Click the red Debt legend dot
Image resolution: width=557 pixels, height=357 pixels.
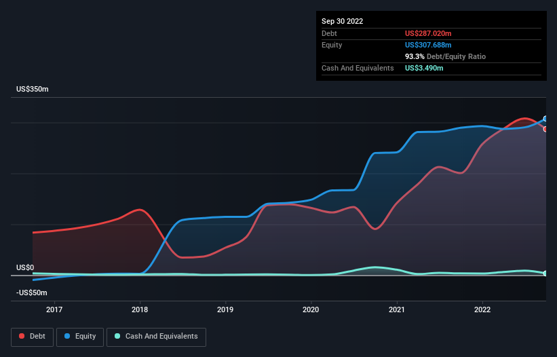pyautogui.click(x=22, y=336)
